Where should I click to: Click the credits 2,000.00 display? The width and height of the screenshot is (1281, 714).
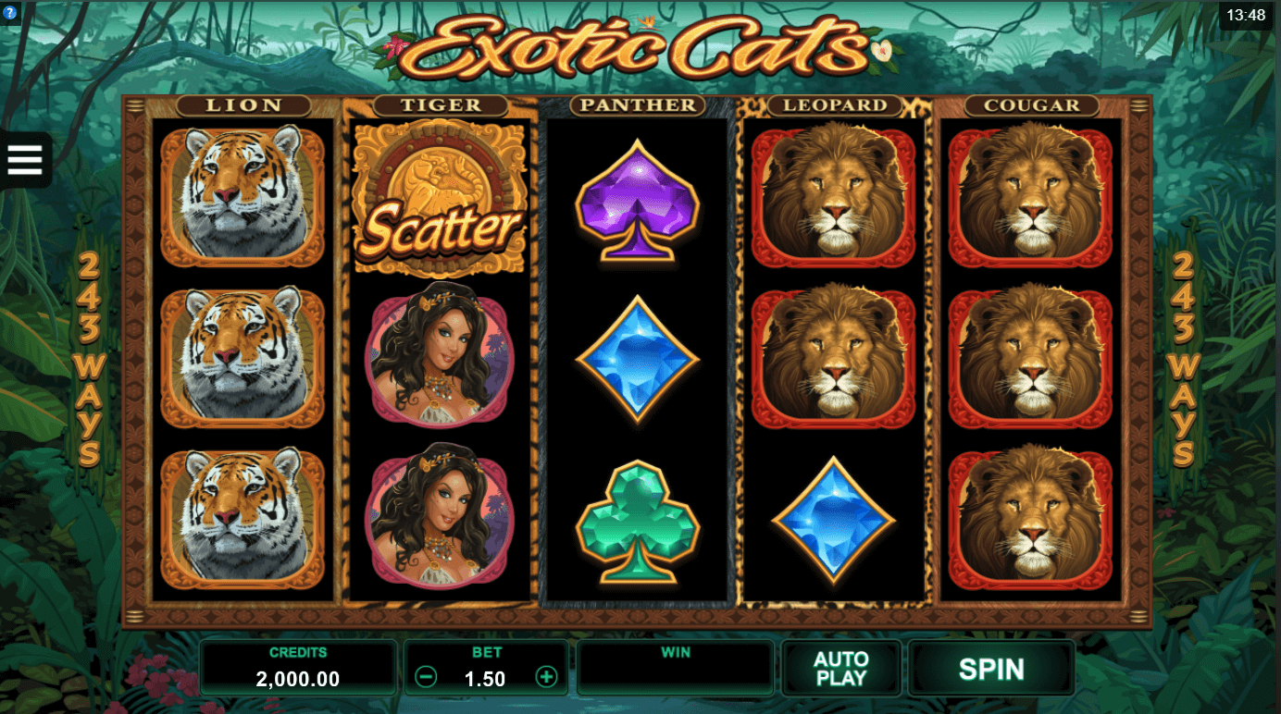pyautogui.click(x=298, y=679)
